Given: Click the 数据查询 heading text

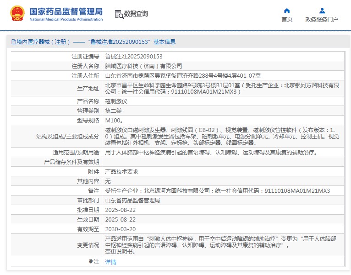Looking at the screenshot, I should click(x=136, y=14).
